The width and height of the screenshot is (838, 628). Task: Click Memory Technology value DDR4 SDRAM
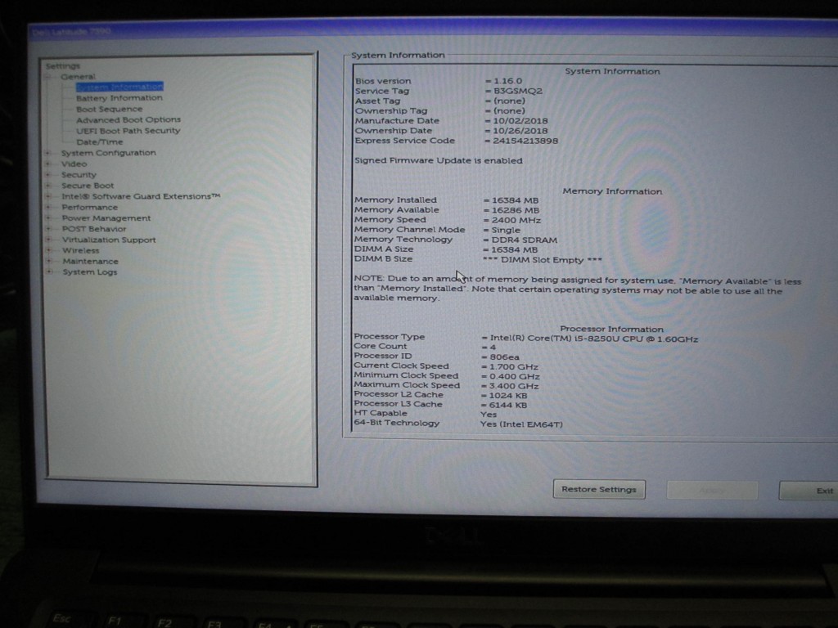click(524, 240)
